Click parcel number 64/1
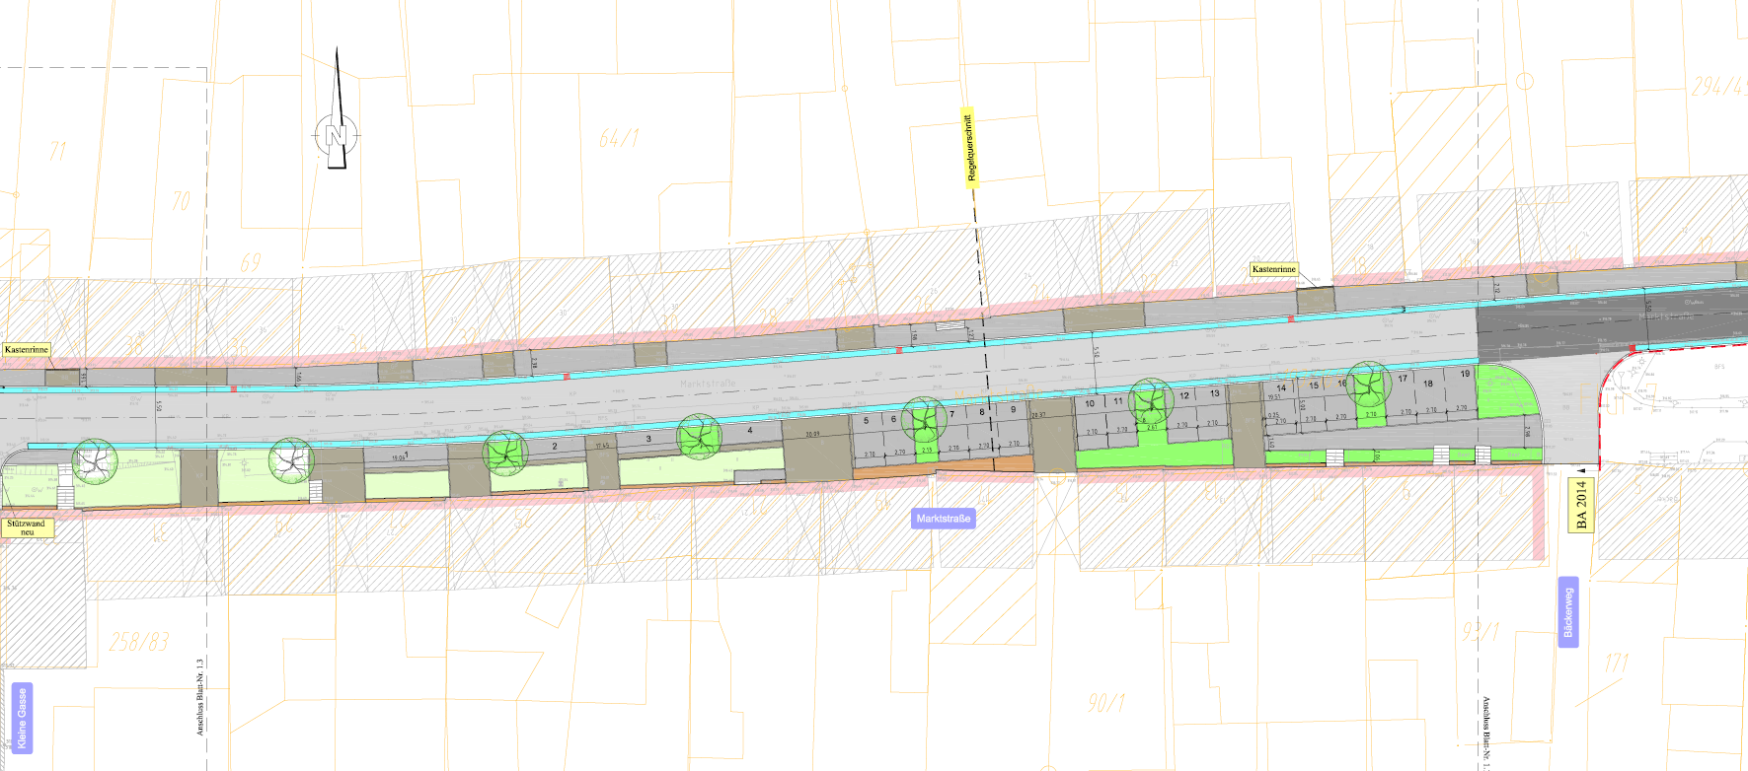 [619, 139]
